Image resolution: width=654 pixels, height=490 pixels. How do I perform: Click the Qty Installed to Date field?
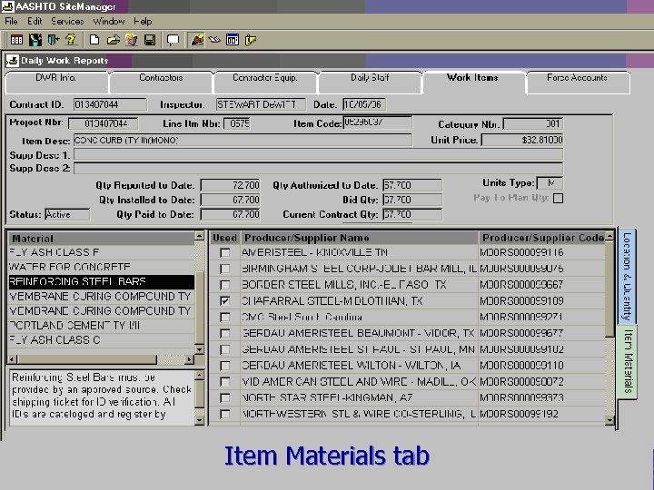[x=230, y=200]
